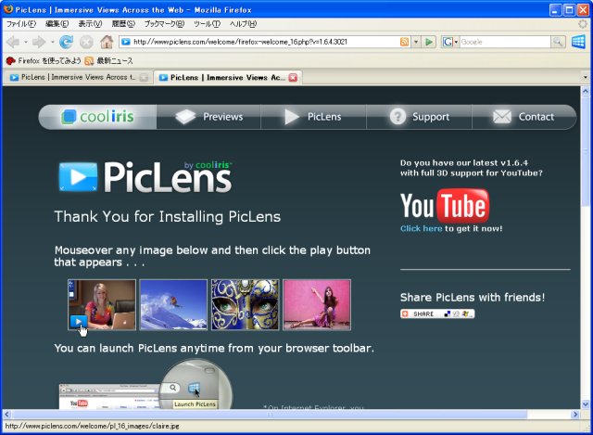The height and width of the screenshot is (435, 593).
Task: Click the play button on the blonde woman thumbnail
Action: pos(79,322)
